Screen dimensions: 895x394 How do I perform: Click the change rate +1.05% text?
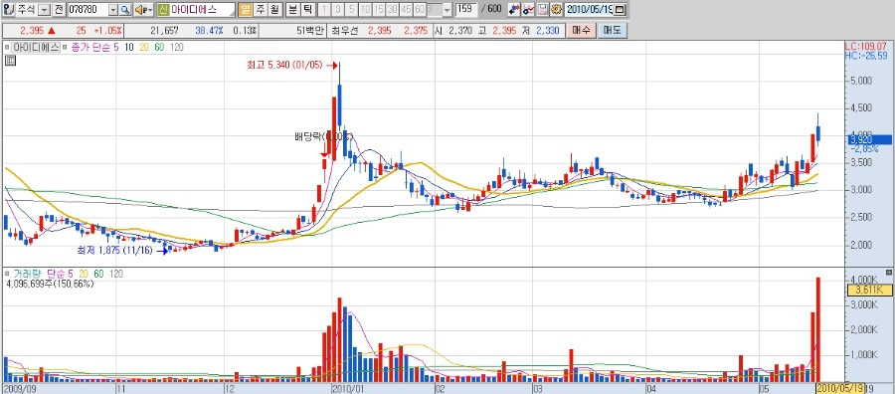107,30
